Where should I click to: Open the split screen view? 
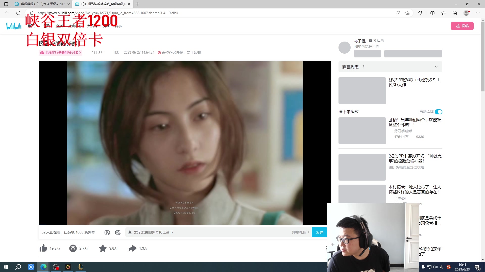coord(432,13)
